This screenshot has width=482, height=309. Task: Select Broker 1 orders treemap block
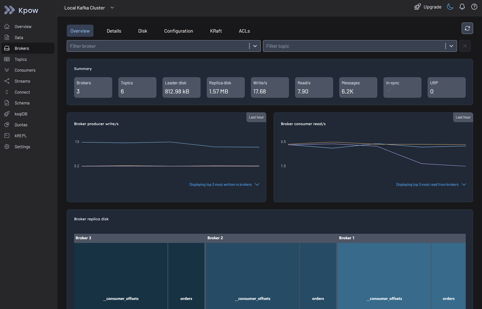[x=449, y=276]
